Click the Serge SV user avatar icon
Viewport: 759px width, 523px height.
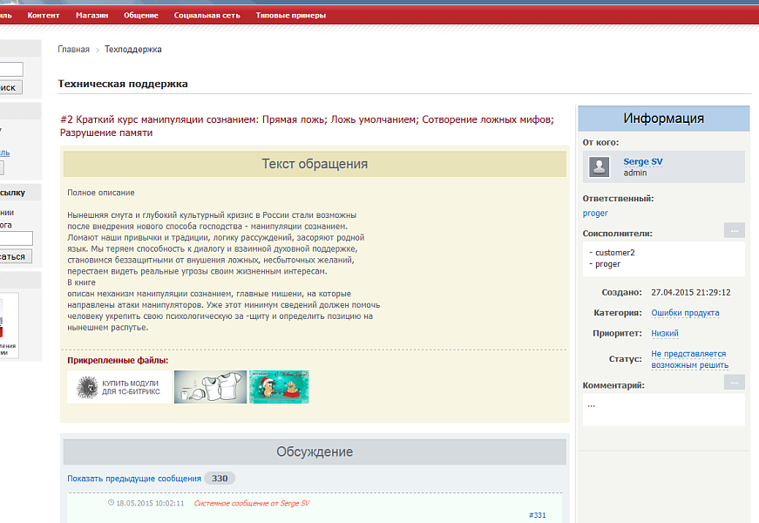point(600,166)
